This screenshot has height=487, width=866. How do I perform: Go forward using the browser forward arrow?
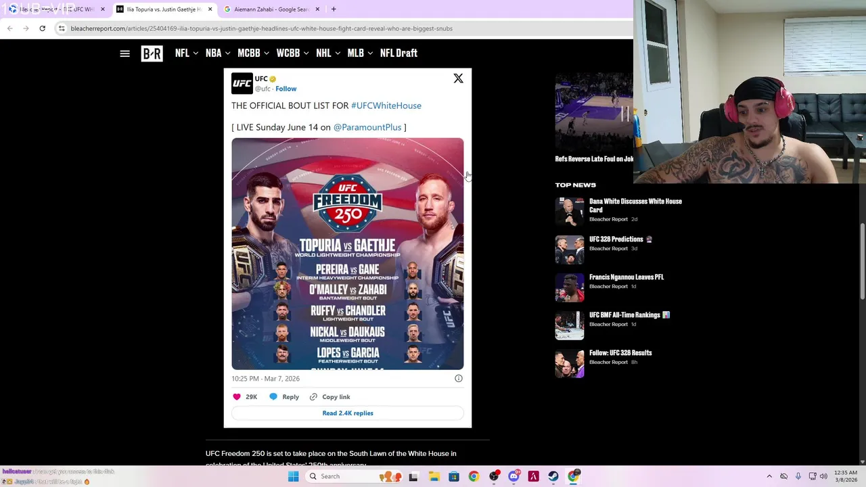coord(26,28)
